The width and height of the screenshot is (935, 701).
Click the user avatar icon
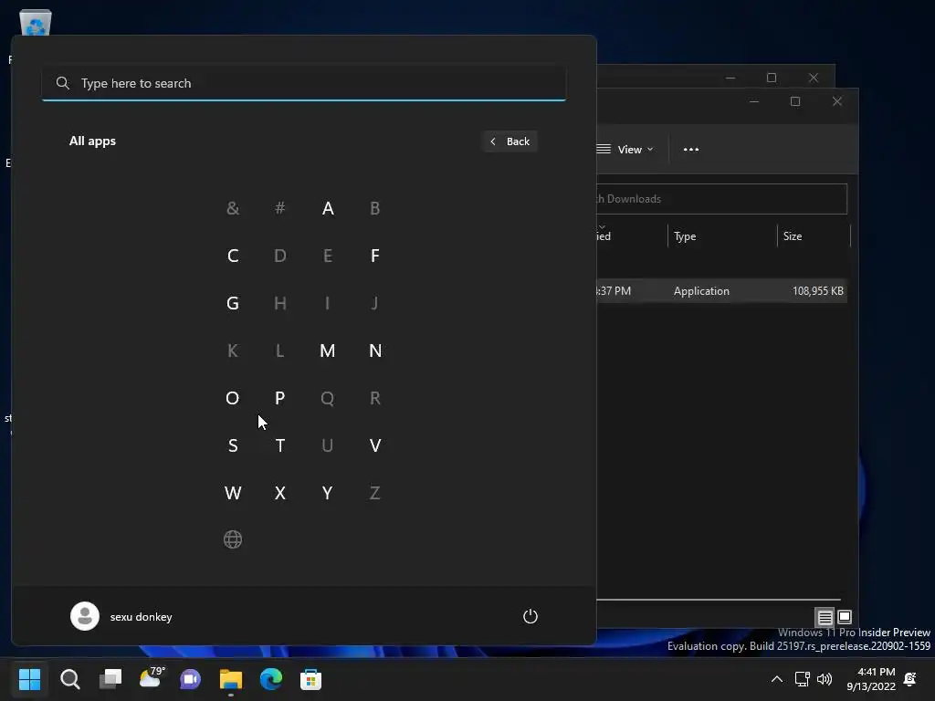(85, 616)
